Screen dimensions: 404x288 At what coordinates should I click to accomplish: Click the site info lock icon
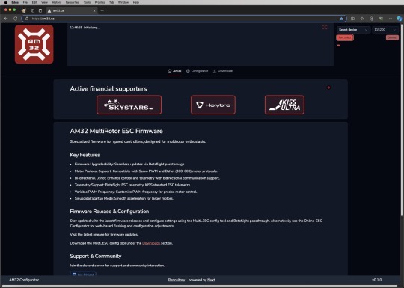point(27,19)
